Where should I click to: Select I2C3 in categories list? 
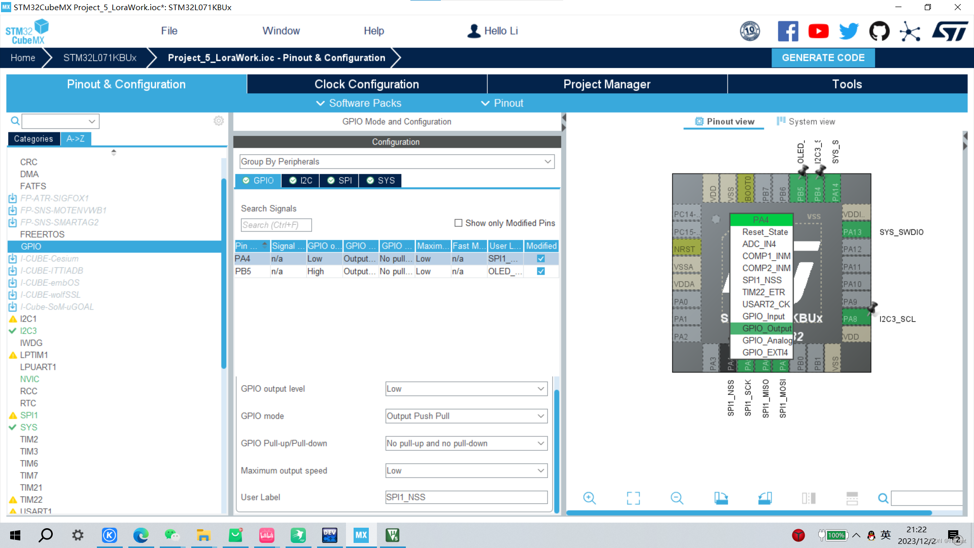[x=28, y=331]
